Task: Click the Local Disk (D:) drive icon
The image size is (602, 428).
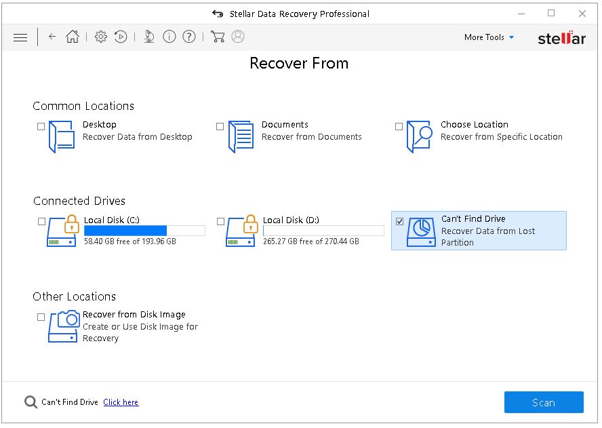Action: [241, 231]
